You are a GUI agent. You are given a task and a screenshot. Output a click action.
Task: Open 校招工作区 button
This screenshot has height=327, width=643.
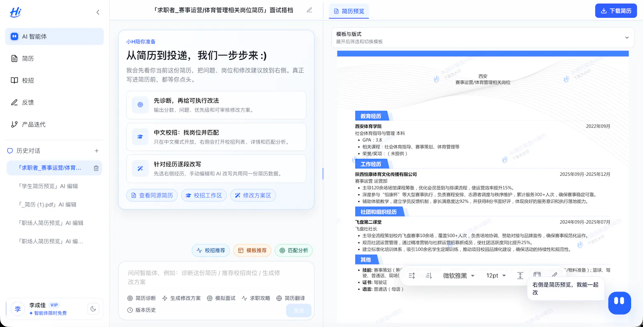(x=204, y=195)
